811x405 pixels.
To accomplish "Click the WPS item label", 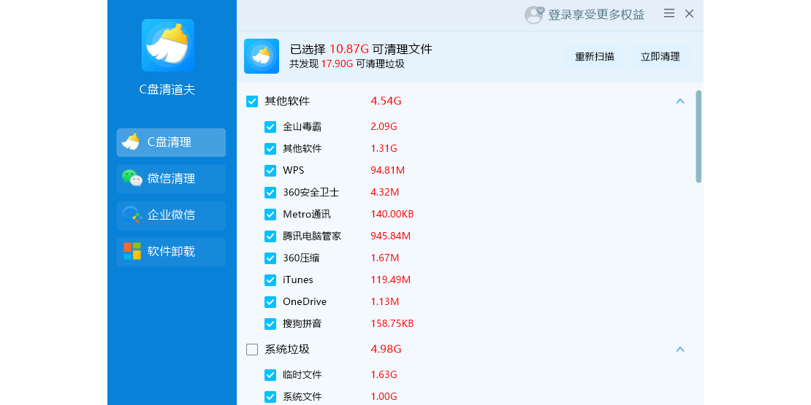I will [x=294, y=171].
